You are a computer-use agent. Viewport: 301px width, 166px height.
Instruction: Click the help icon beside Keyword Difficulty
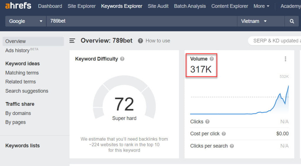pos(122,59)
